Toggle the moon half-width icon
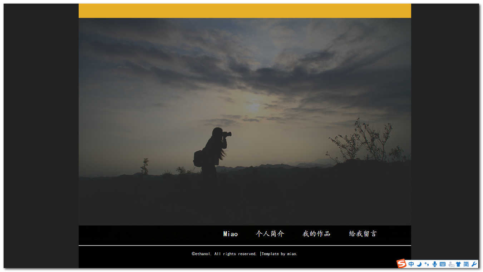Screen dimensions: 483x272 419,264
